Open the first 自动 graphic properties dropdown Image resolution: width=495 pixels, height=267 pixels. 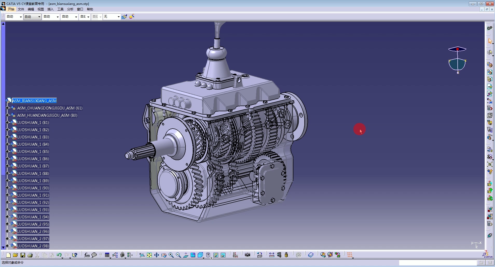[x=21, y=17]
